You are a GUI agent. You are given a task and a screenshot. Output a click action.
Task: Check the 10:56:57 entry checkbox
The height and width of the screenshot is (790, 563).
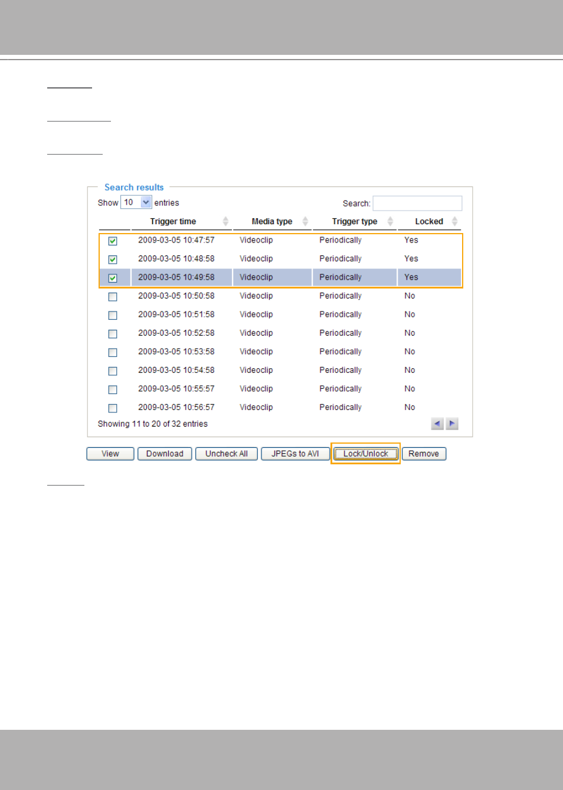[x=113, y=408]
